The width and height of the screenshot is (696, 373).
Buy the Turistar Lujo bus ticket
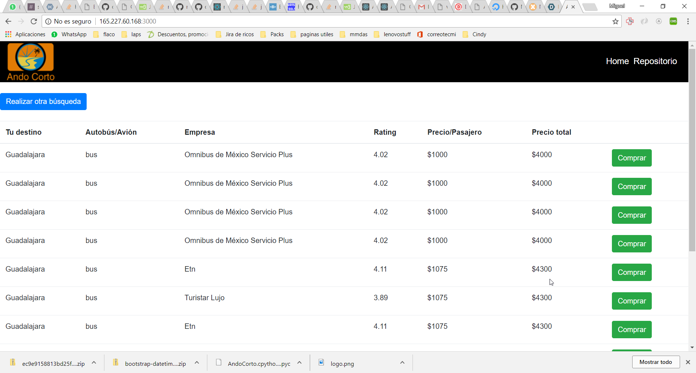click(631, 301)
